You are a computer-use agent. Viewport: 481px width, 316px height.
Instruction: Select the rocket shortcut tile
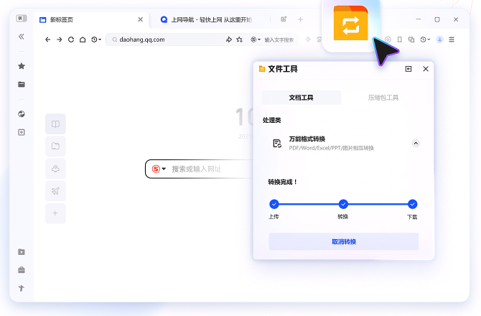point(55,169)
